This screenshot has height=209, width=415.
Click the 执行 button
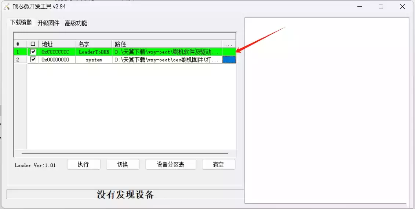coord(84,164)
